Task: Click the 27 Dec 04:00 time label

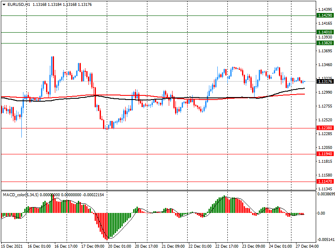Action: 307,246
